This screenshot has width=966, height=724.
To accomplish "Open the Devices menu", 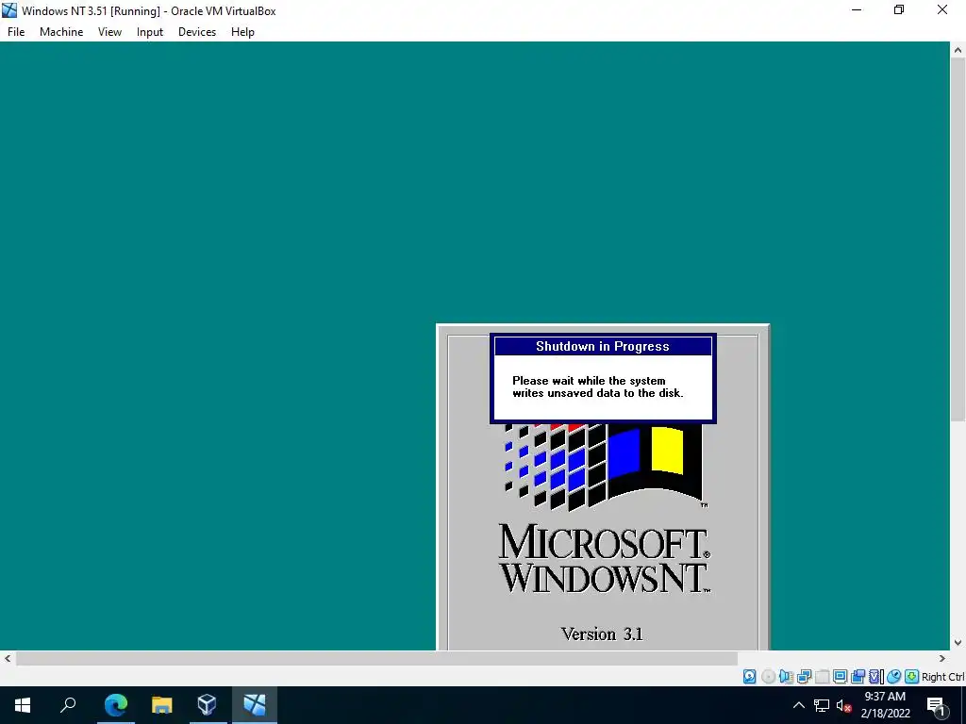I will click(x=197, y=32).
